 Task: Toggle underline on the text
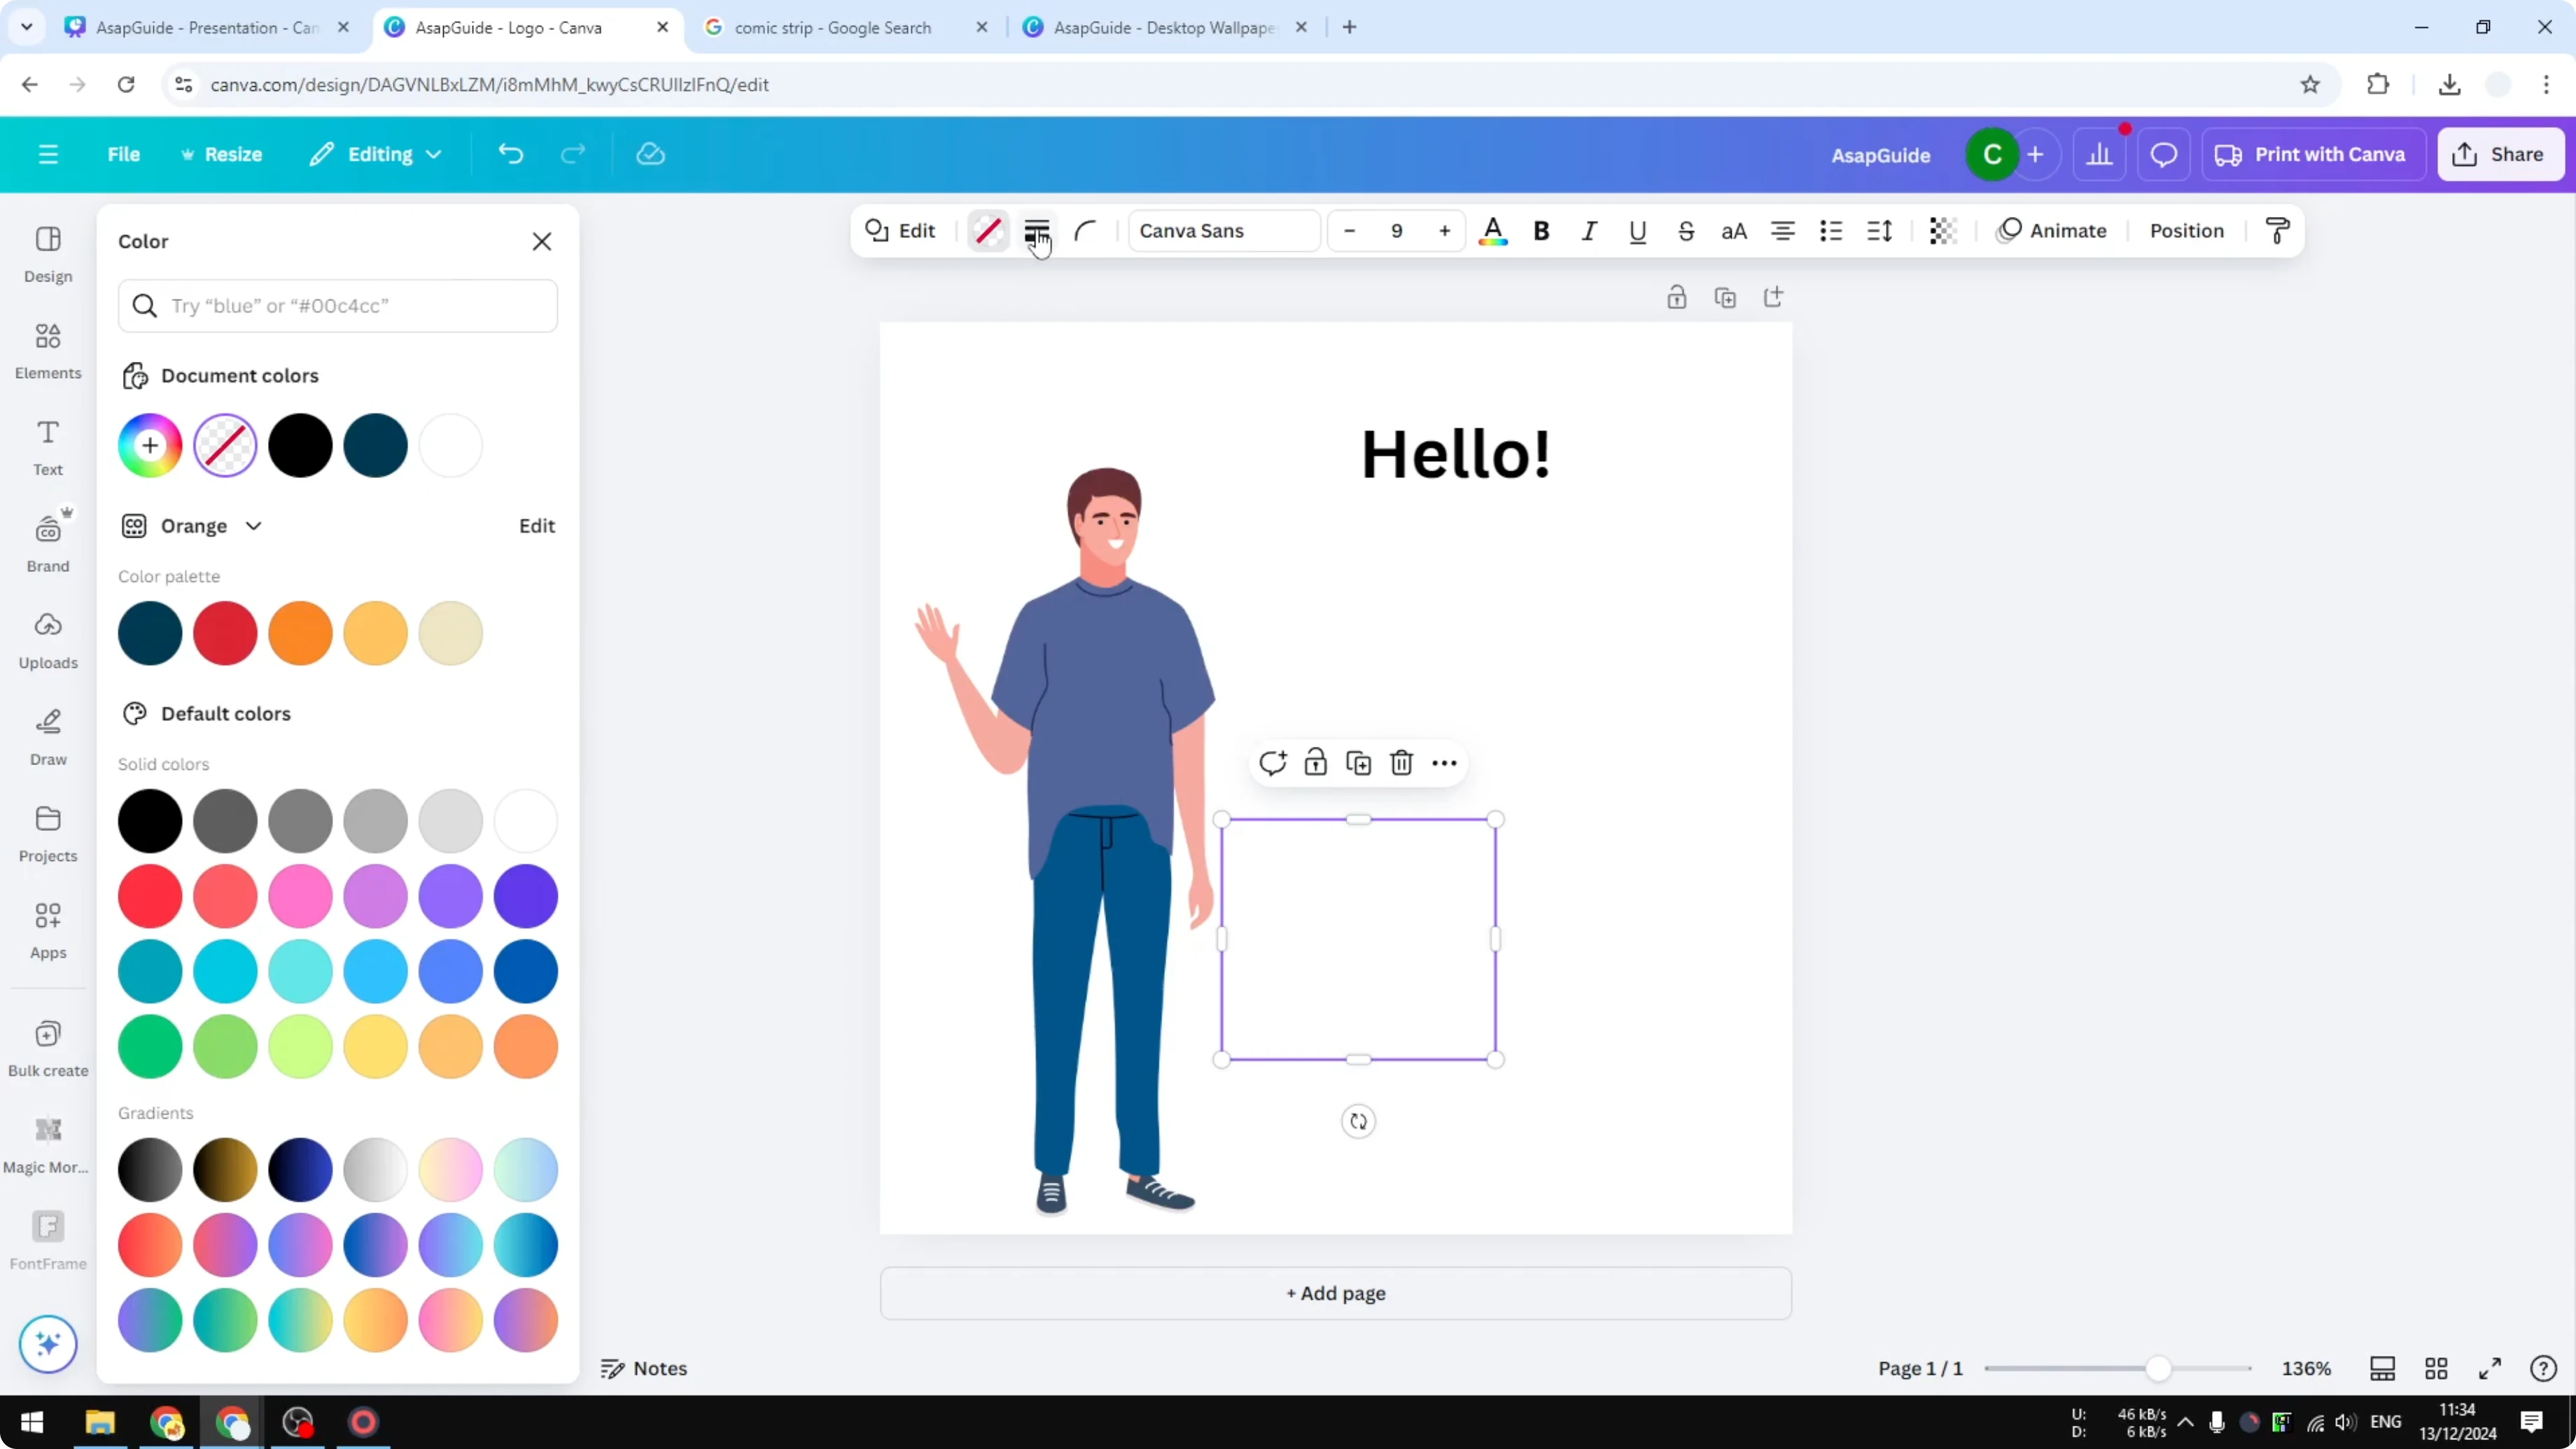tap(1637, 231)
